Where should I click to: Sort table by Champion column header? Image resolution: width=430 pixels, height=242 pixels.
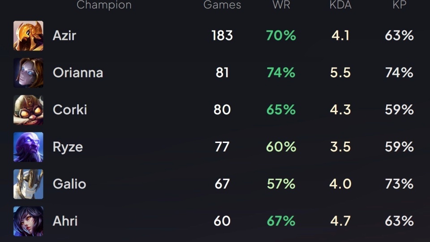104,5
